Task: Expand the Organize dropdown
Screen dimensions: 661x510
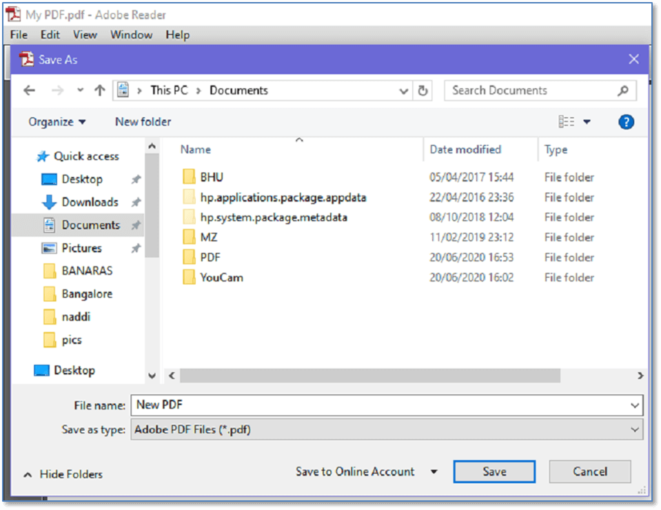Action: point(57,122)
